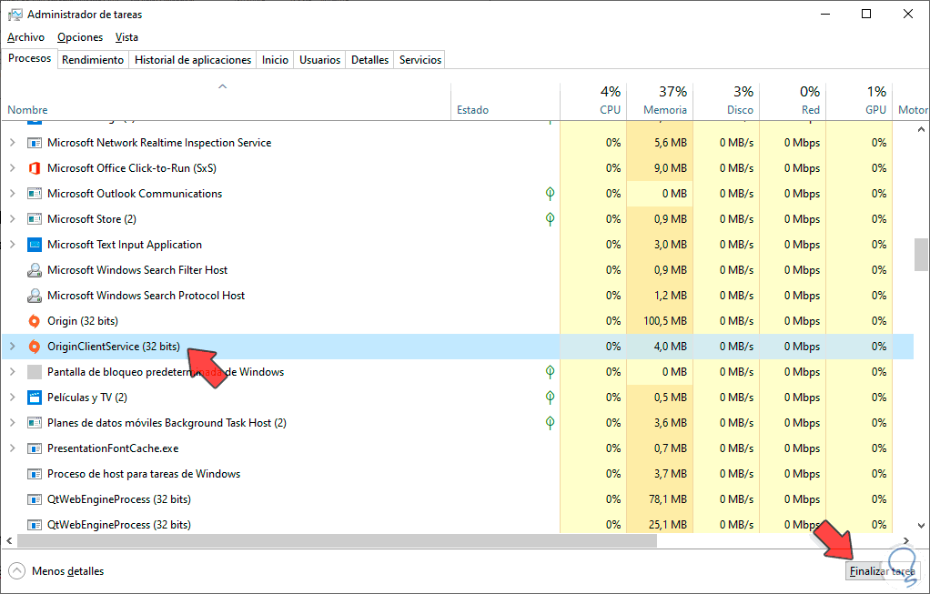Expand the Microsoft Store (2) group
Screen dimensions: 930x594
tap(12, 219)
